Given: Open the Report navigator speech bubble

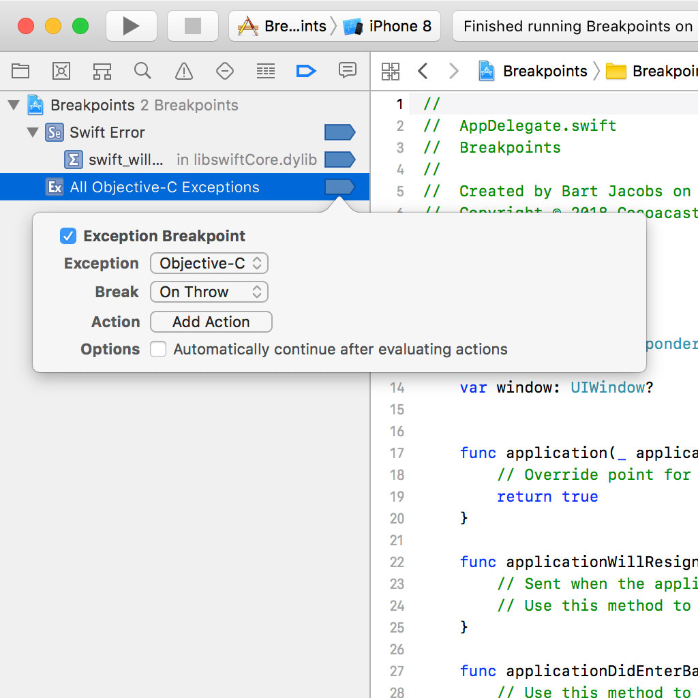Looking at the screenshot, I should pos(347,71).
